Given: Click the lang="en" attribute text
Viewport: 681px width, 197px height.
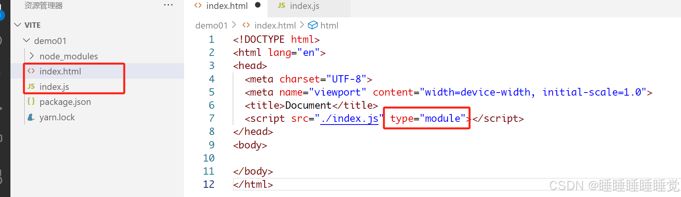Looking at the screenshot, I should tap(294, 53).
